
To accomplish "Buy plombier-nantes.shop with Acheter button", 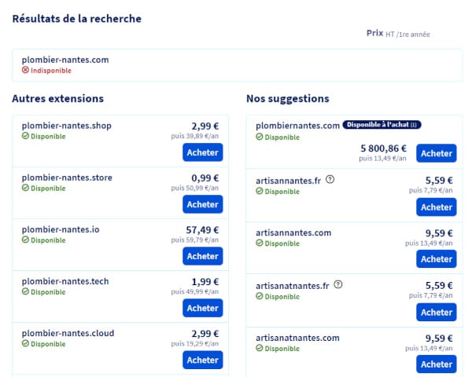I will (202, 152).
